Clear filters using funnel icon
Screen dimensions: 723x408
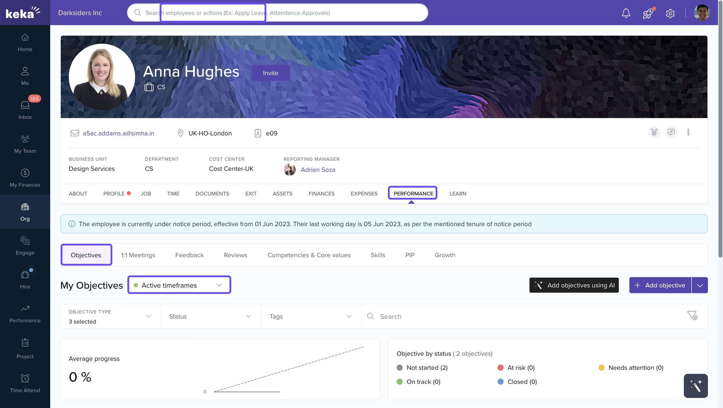pyautogui.click(x=692, y=316)
